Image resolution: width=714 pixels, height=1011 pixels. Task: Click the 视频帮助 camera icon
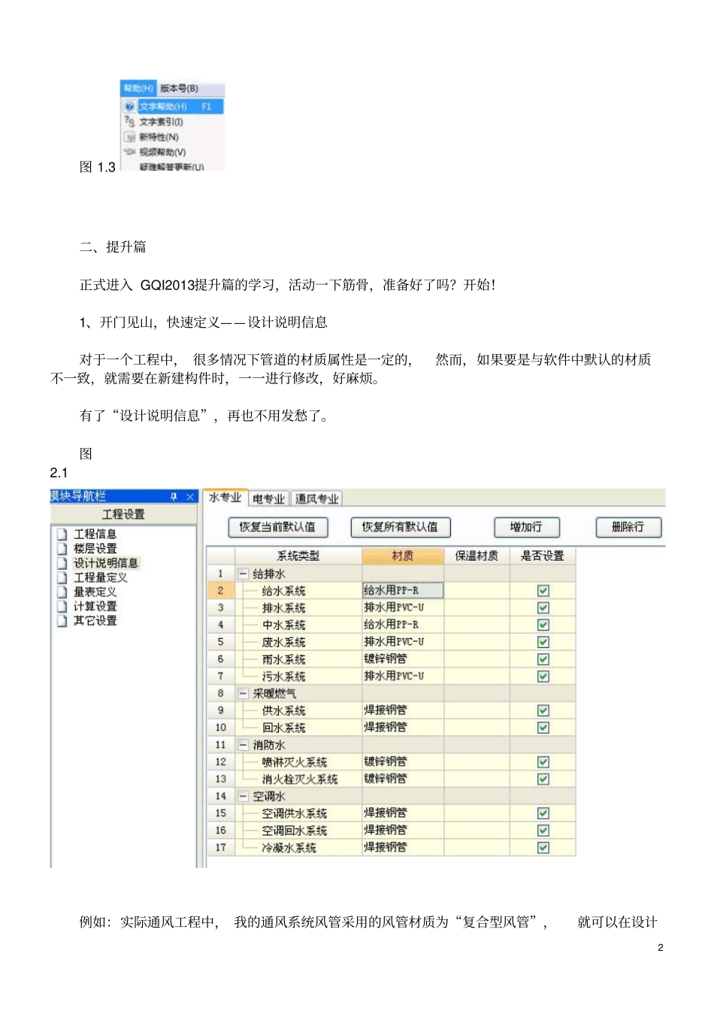coord(130,151)
